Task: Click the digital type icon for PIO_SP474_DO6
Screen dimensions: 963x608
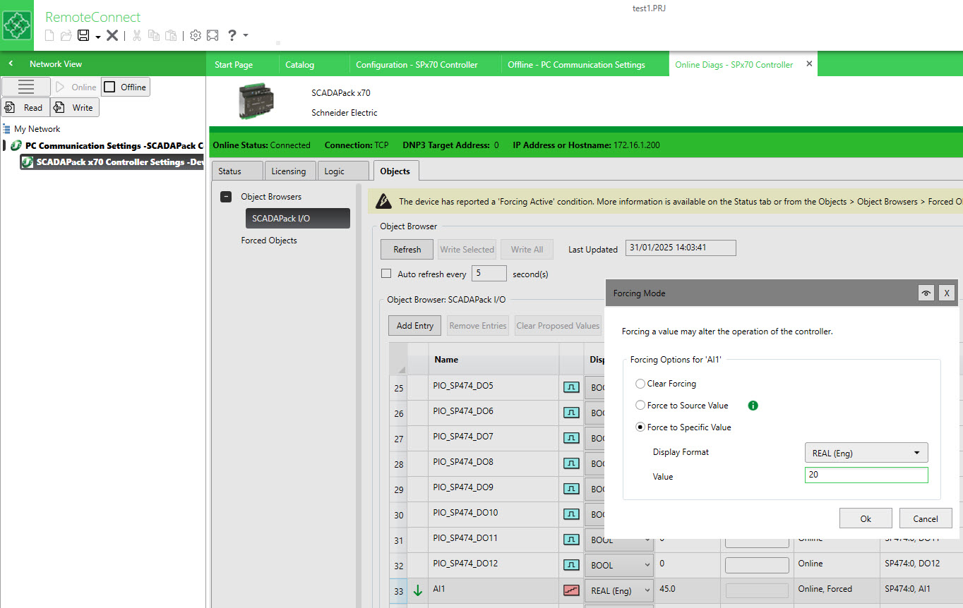Action: [570, 413]
